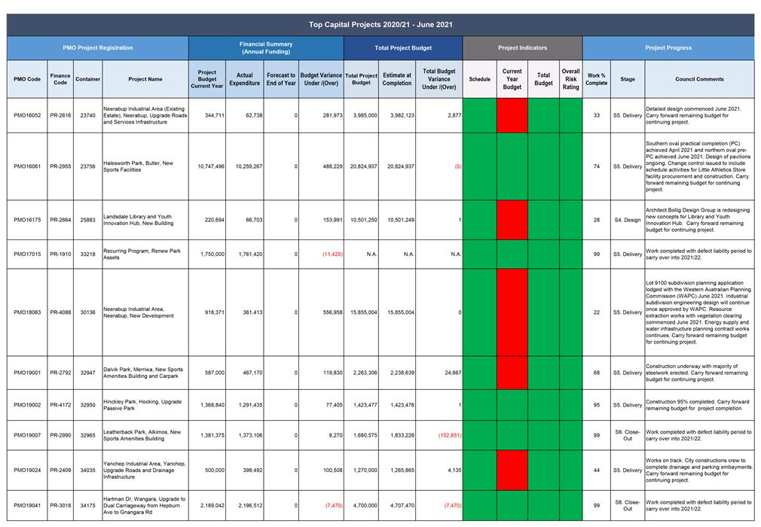Click the PMO code cell 'PMO16175'
Screen dimensions: 761x527
pos(27,220)
